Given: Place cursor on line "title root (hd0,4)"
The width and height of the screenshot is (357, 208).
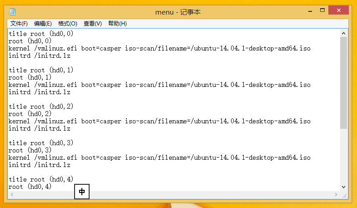Looking at the screenshot, I should (41, 179).
